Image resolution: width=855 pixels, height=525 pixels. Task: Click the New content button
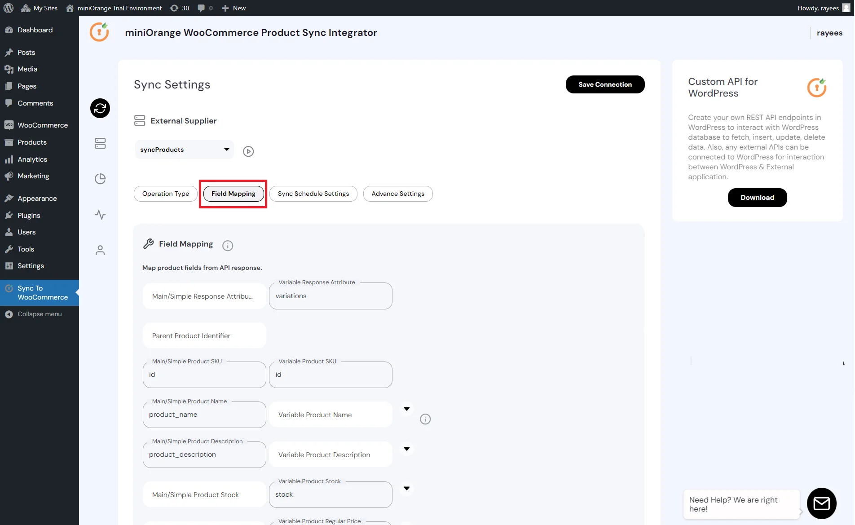pyautogui.click(x=234, y=8)
